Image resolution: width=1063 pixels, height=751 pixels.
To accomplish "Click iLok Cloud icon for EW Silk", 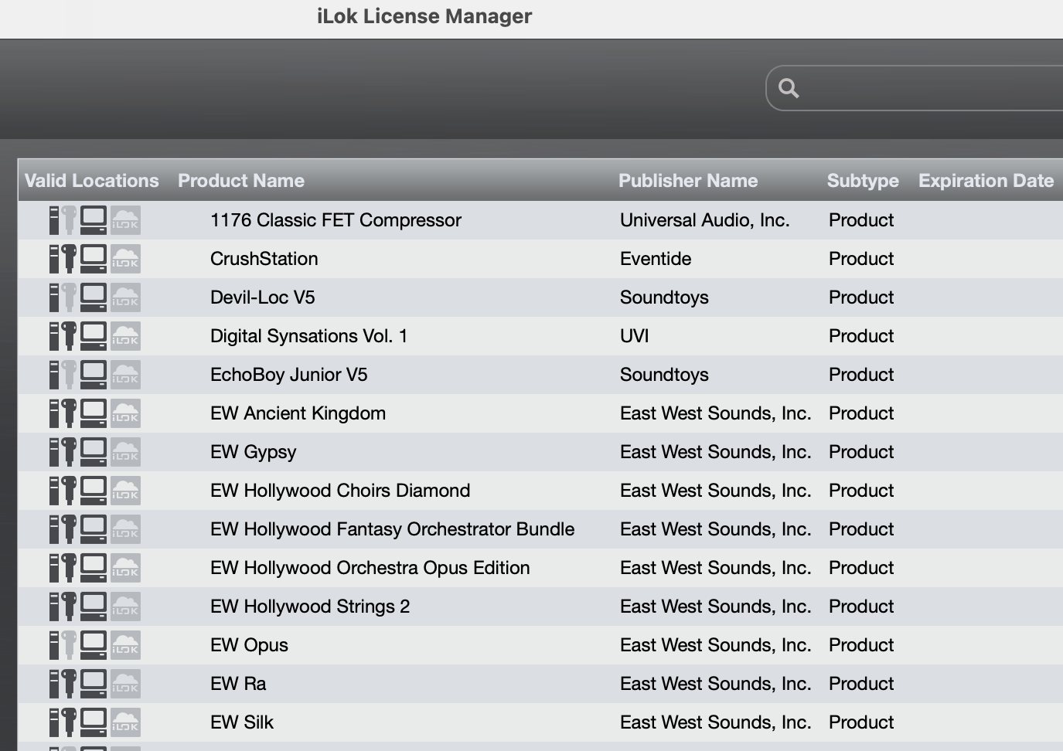I will [125, 722].
